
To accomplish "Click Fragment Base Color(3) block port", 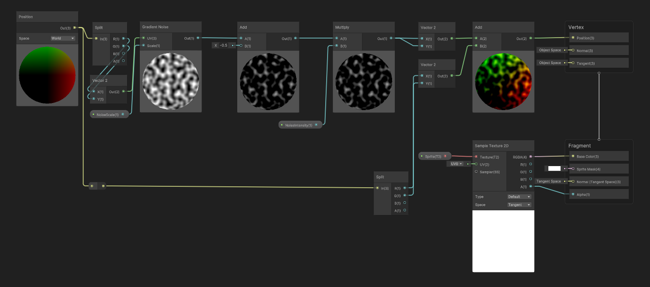I will (573, 156).
